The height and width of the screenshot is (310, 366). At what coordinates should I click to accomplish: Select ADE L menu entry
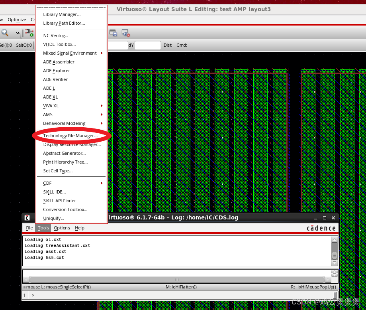pyautogui.click(x=49, y=88)
